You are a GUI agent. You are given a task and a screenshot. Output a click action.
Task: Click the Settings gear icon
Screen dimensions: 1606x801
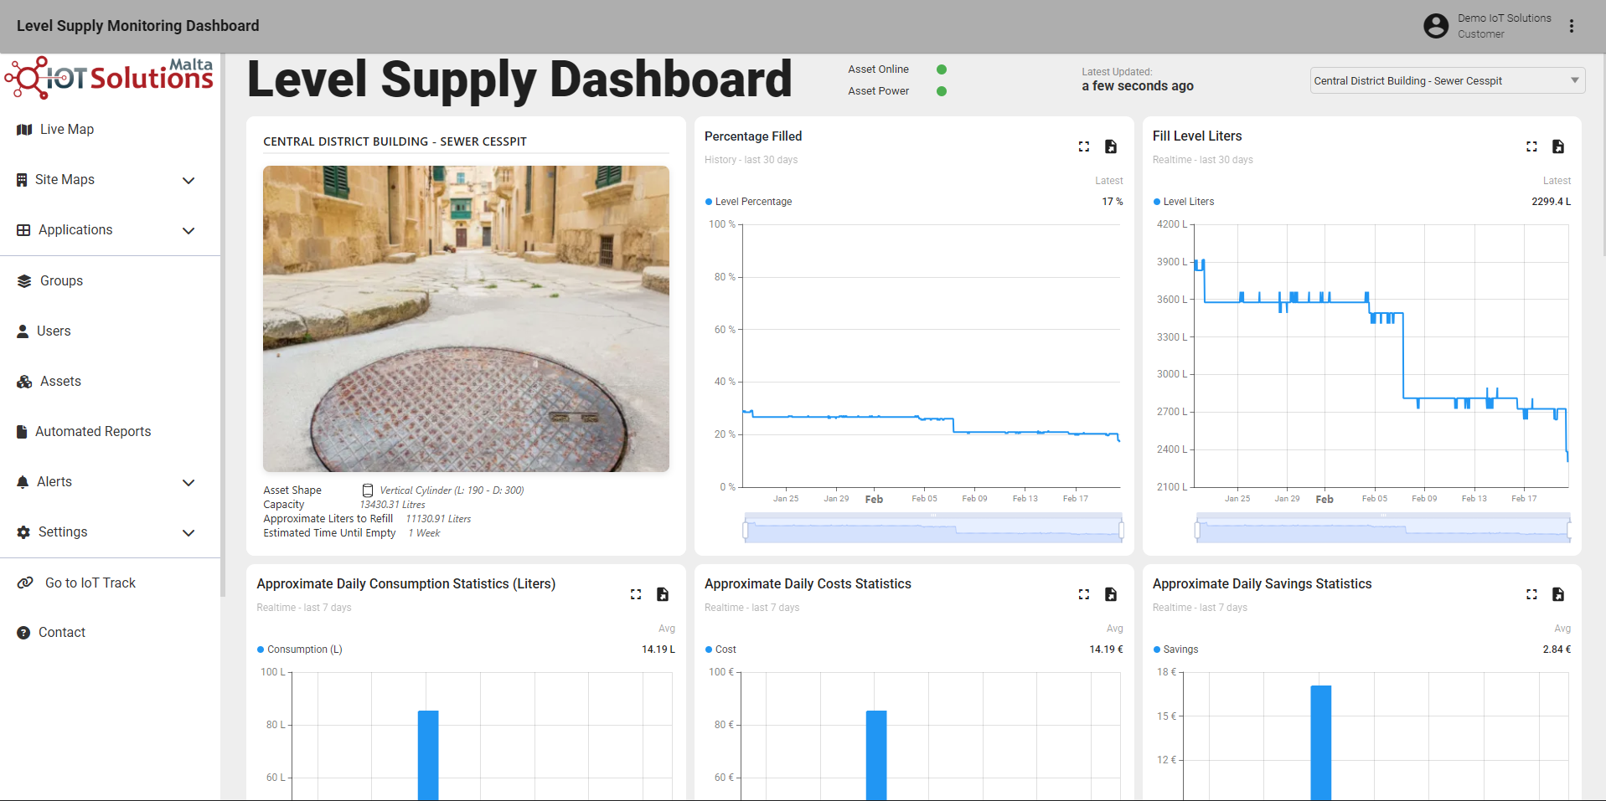[x=23, y=532]
